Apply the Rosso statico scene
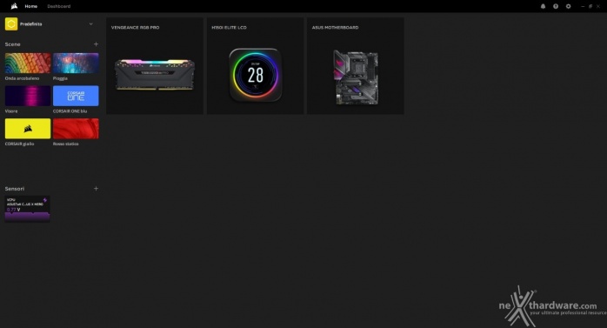The image size is (607, 328). [76, 129]
